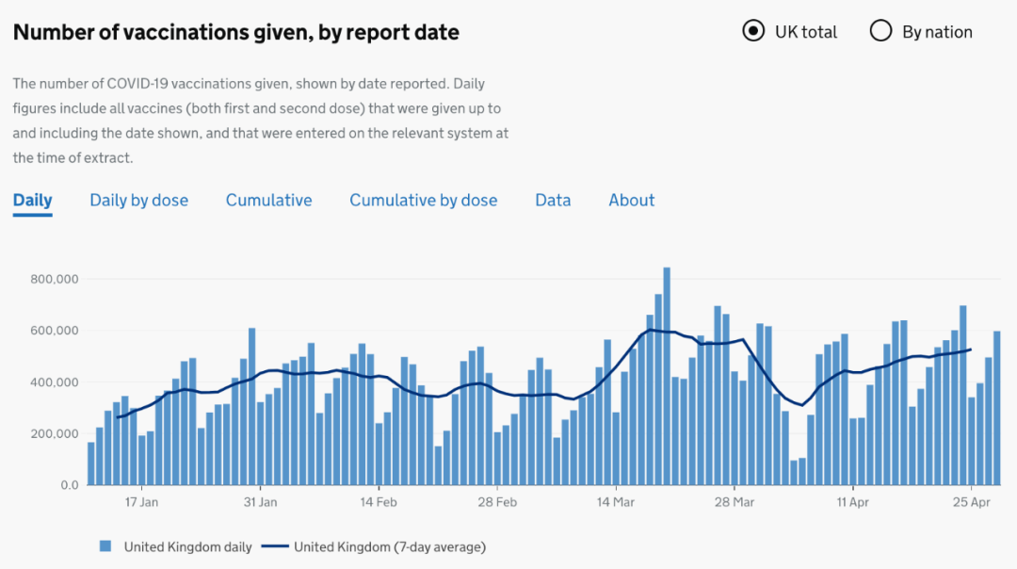Open the About tab
This screenshot has height=569, width=1017.
click(x=631, y=201)
